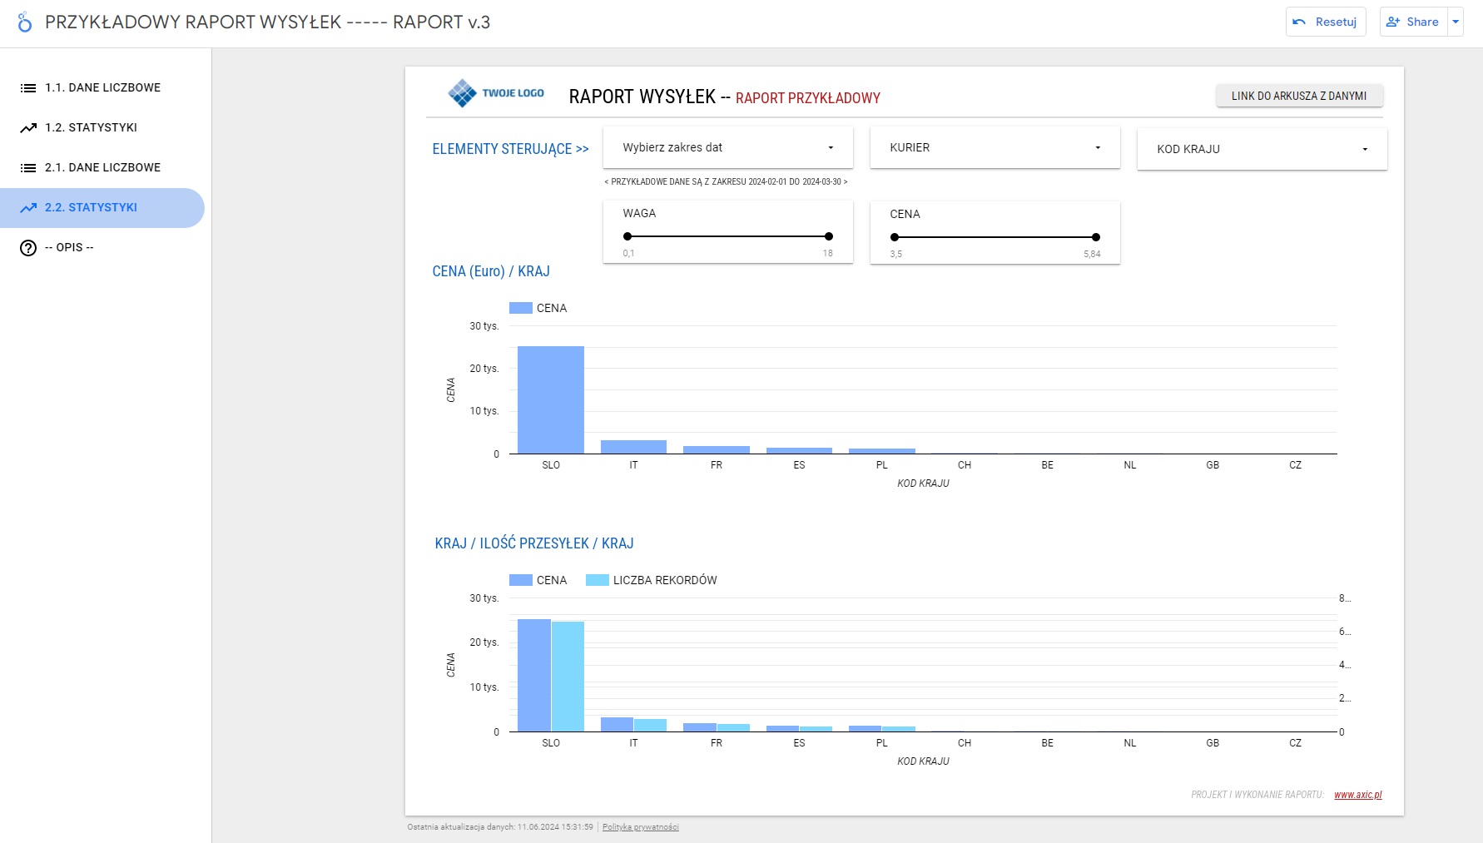Open page 1.2. STATYSTYKI
Image resolution: width=1483 pixels, height=843 pixels.
tap(102, 127)
